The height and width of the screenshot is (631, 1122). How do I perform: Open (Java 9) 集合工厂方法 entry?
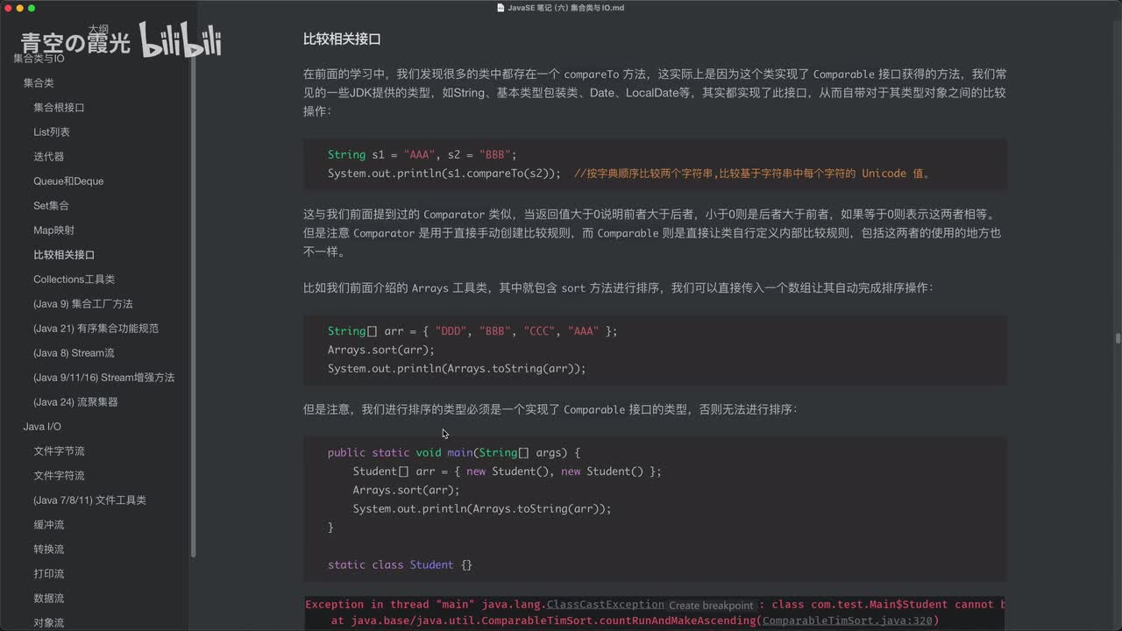pyautogui.click(x=83, y=303)
